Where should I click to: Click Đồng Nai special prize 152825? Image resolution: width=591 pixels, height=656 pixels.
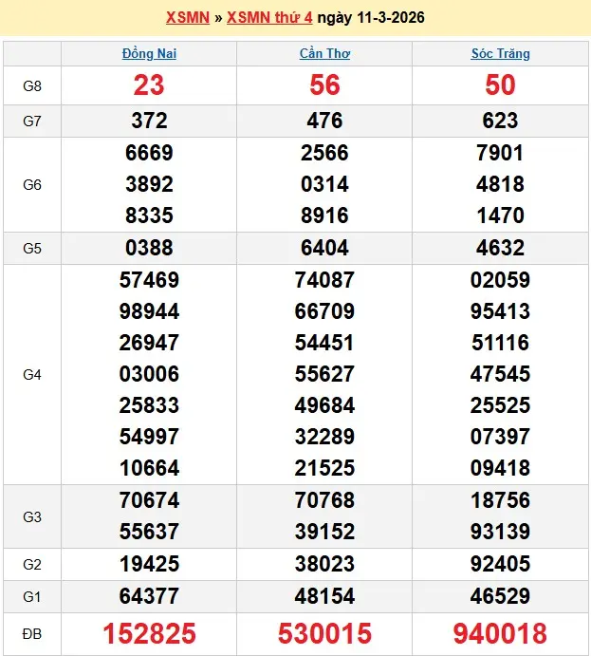click(149, 633)
